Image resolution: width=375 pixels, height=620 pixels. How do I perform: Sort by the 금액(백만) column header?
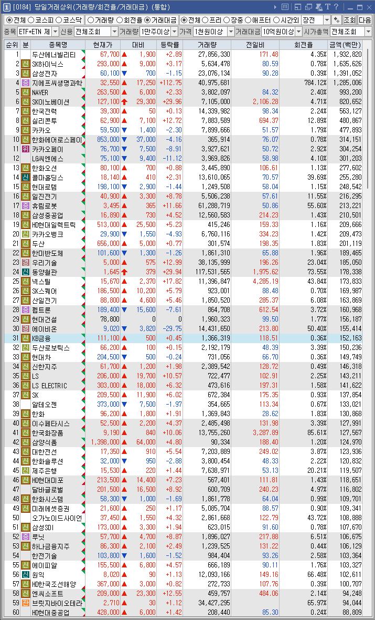click(x=345, y=45)
